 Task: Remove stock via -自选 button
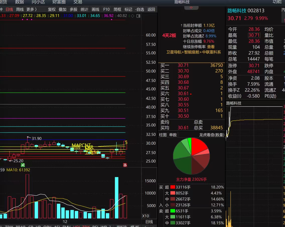tap(139, 10)
